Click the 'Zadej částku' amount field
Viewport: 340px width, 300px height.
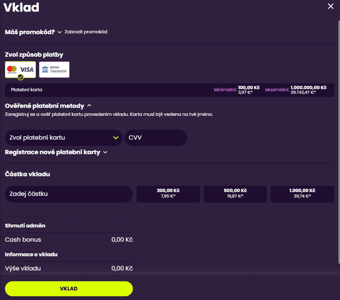pos(69,194)
